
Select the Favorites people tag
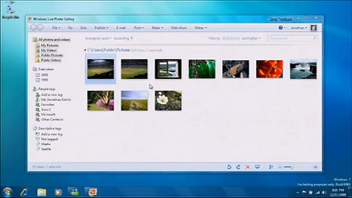(x=48, y=105)
